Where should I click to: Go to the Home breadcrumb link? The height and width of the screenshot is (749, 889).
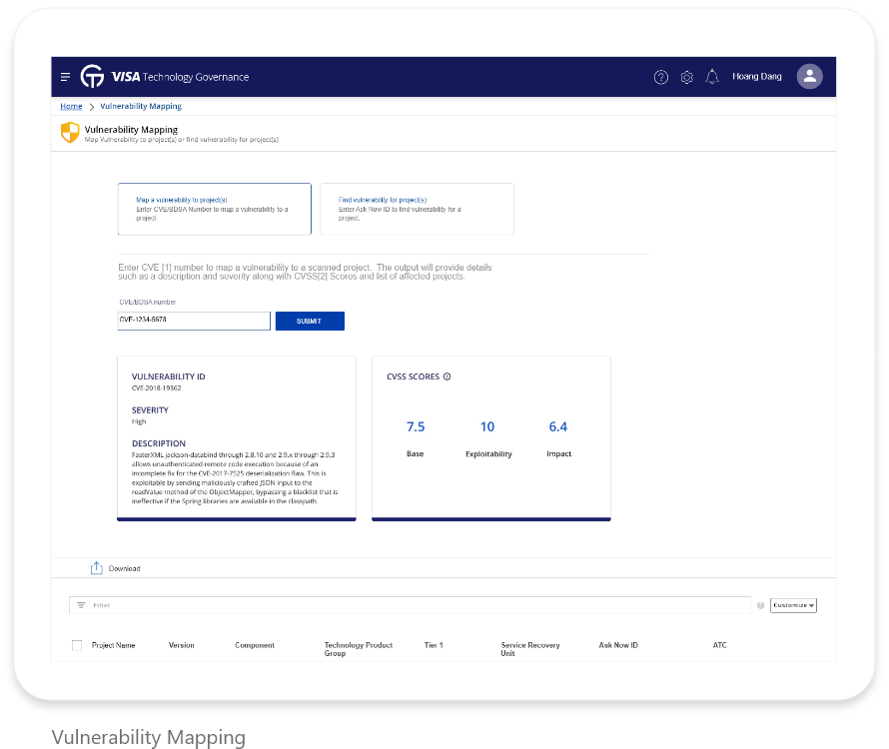tap(72, 106)
